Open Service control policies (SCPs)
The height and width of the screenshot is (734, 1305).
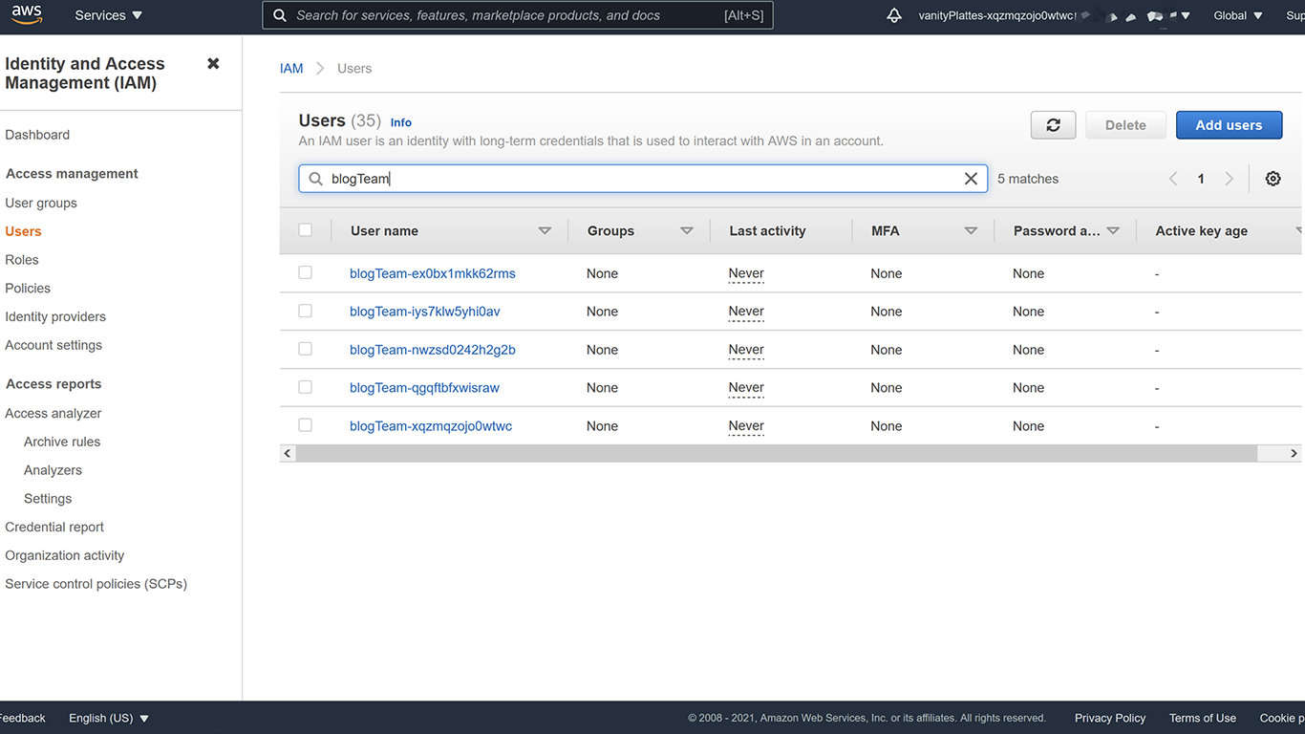pos(96,584)
